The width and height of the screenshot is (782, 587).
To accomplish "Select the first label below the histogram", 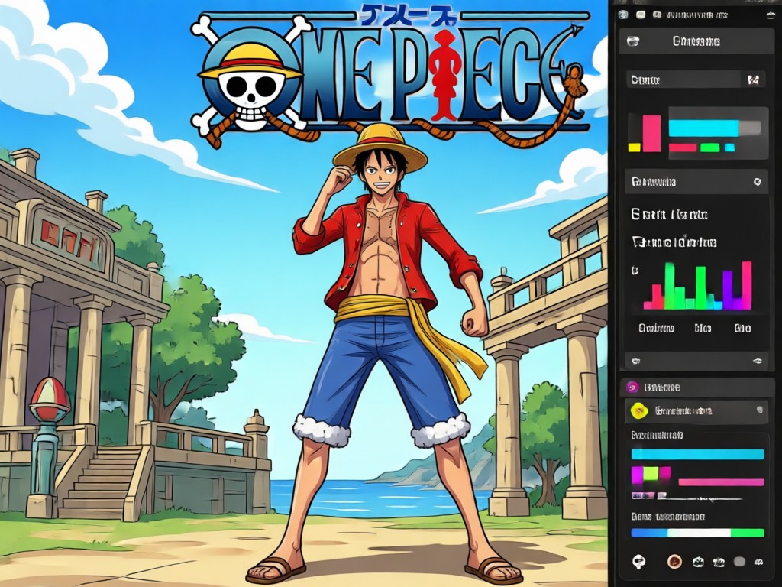I will [656, 329].
